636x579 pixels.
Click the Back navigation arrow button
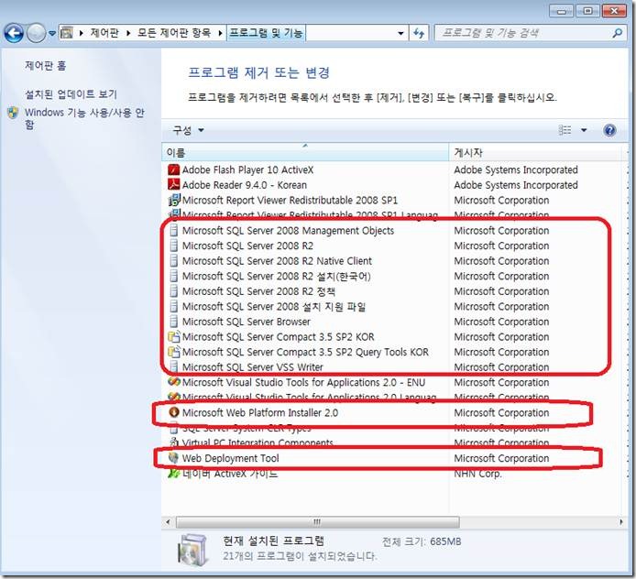pos(14,33)
